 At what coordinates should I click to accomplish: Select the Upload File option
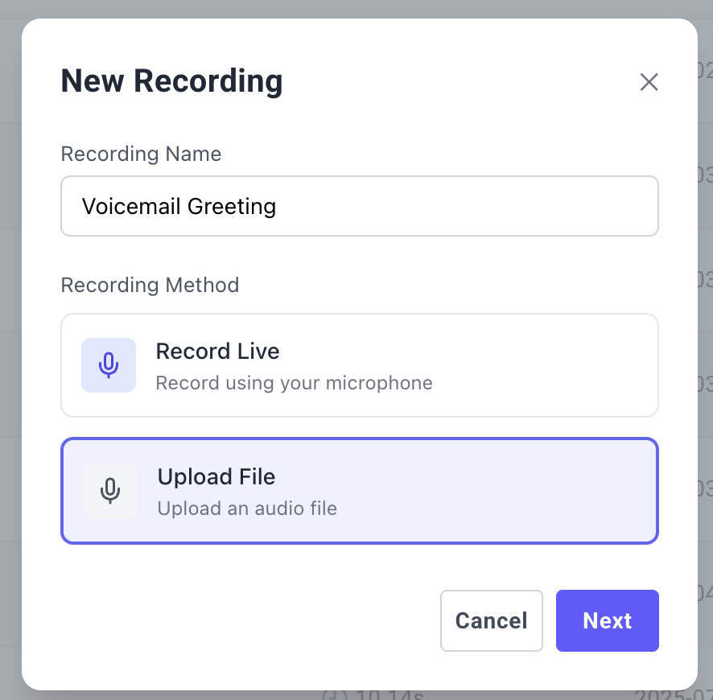(360, 491)
